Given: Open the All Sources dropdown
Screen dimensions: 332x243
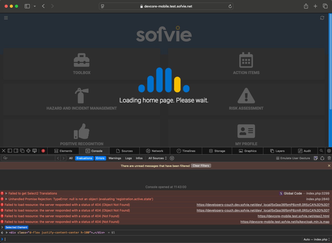Looking at the screenshot, I should pyautogui.click(x=158, y=158).
